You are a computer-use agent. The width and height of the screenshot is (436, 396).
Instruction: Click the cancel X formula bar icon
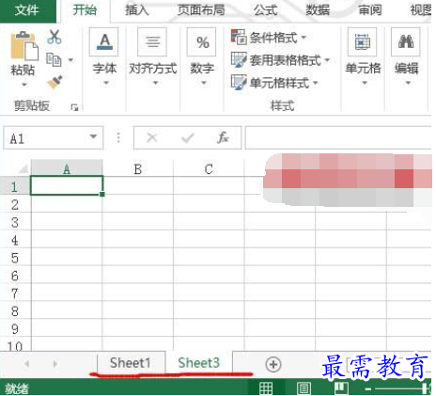tap(152, 137)
